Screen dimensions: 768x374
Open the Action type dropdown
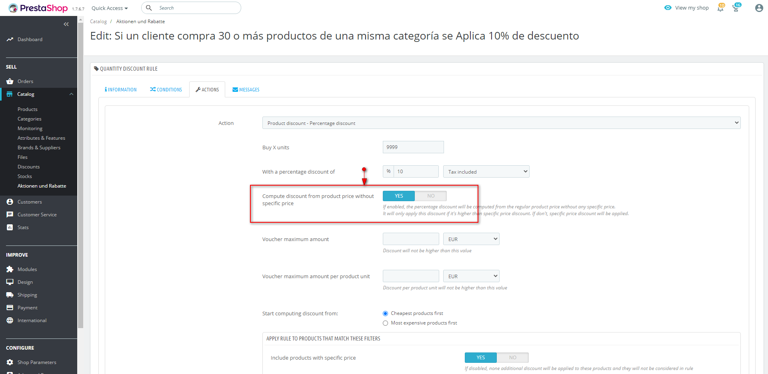coord(501,123)
